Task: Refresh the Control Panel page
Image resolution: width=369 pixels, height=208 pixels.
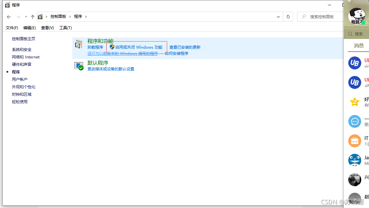Action: pyautogui.click(x=288, y=17)
